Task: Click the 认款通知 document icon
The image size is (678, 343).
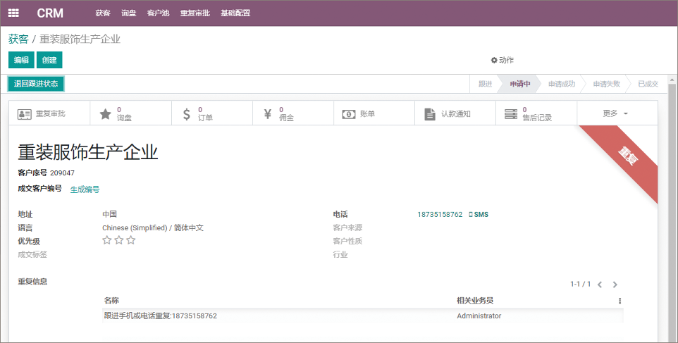Action: pyautogui.click(x=429, y=113)
